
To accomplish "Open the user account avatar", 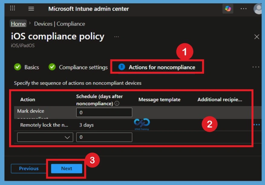I will [258, 9].
